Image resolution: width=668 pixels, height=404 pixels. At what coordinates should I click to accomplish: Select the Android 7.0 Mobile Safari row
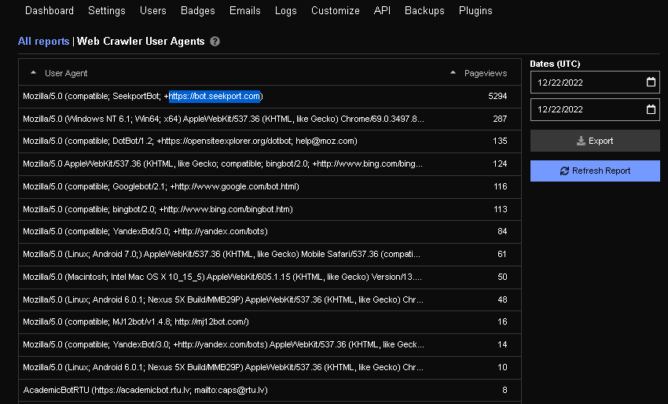coord(270,255)
